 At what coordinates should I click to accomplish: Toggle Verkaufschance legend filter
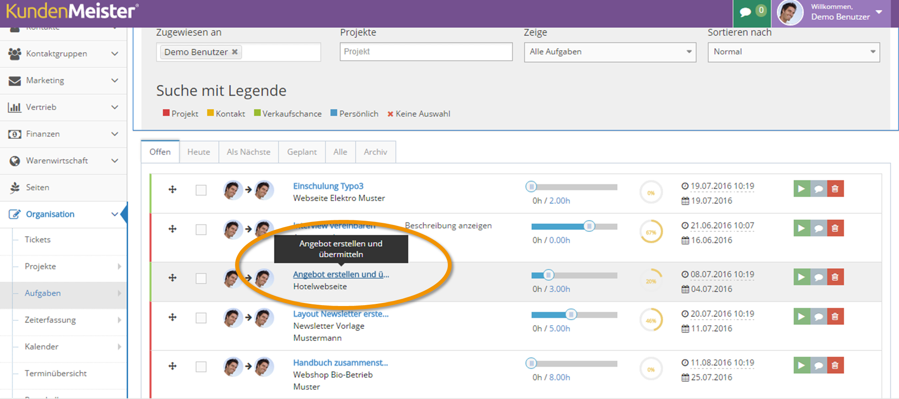click(288, 114)
